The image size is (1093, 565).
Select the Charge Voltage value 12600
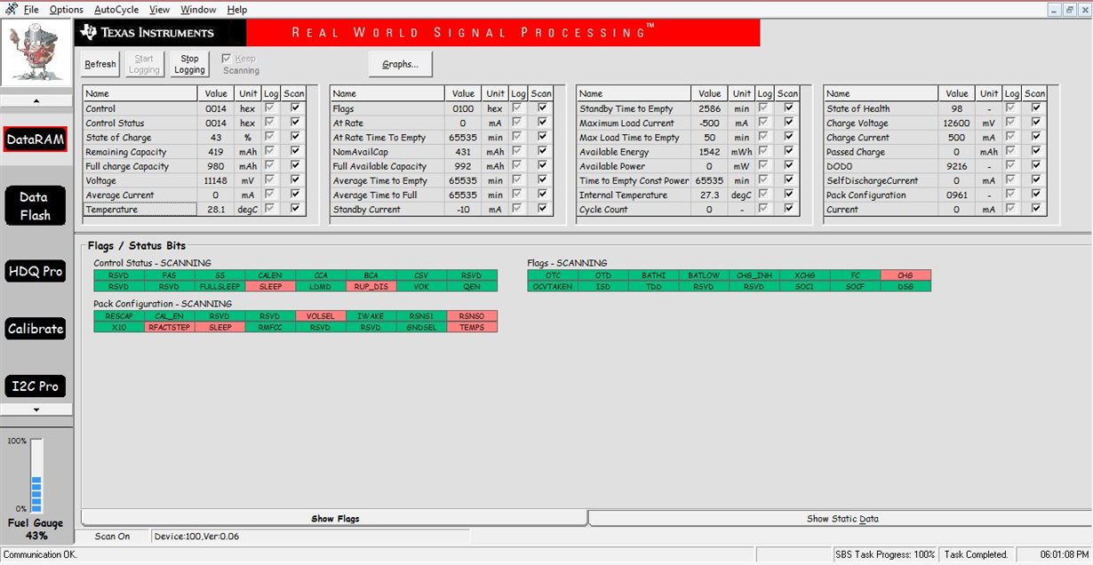pyautogui.click(x=958, y=123)
